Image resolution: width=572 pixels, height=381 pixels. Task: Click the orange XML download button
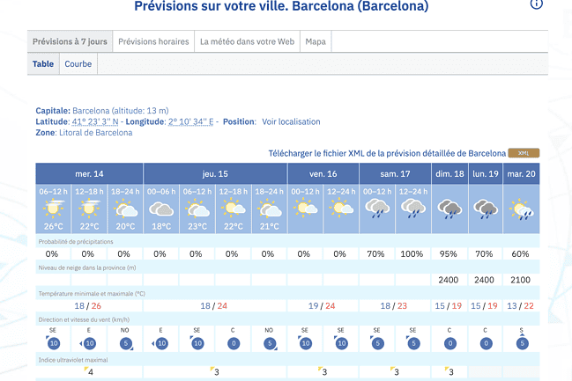pos(524,153)
